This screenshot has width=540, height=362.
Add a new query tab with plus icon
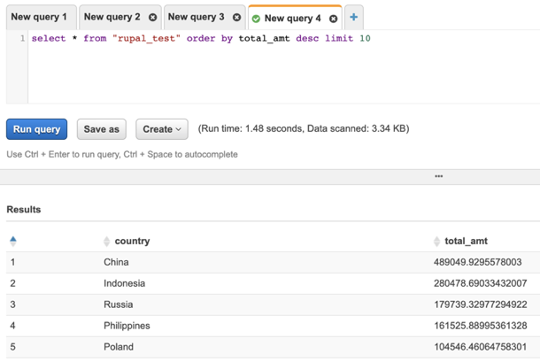coord(354,17)
